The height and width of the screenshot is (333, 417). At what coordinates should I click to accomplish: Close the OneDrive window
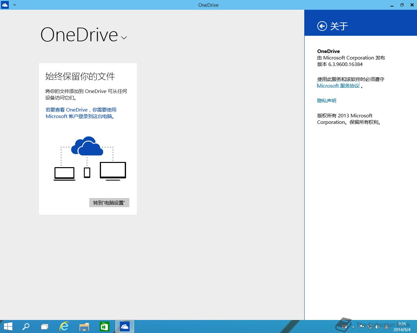pyautogui.click(x=412, y=5)
